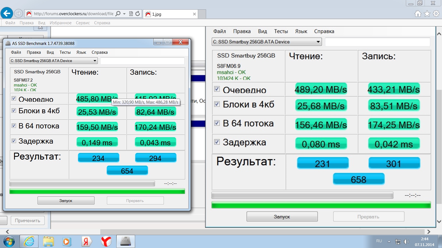Open the network tray icon
Image resolution: width=442 pixels, height=248 pixels.
398,242
